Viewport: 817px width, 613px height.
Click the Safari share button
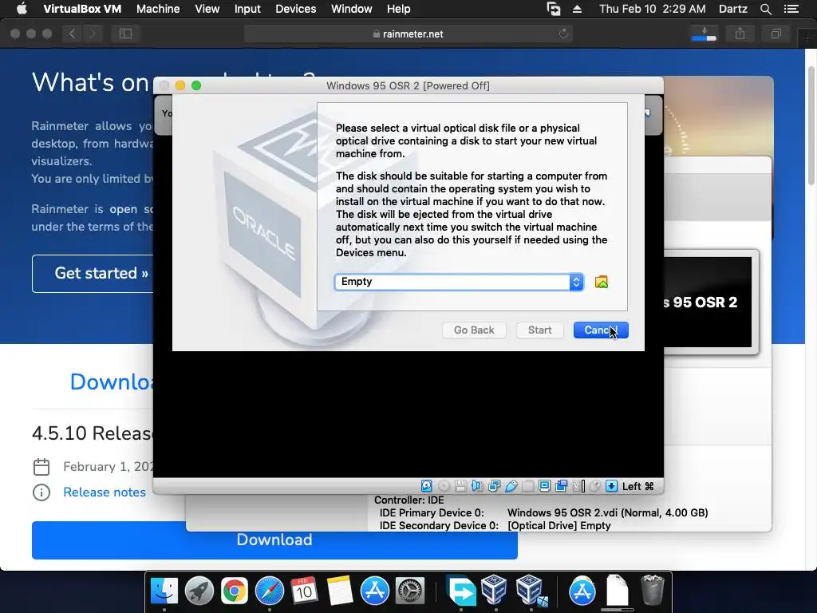(x=740, y=34)
